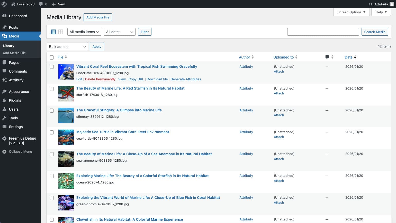Screen dimensions: 396x223
Task: Open the Users panel from the sidebar
Action: click(x=13, y=109)
